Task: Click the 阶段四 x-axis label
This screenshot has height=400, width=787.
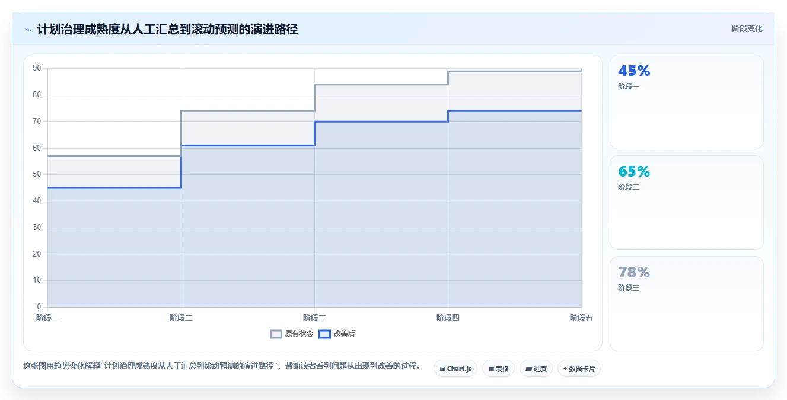Action: [448, 318]
